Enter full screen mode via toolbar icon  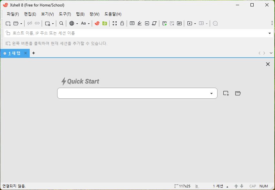(115, 23)
